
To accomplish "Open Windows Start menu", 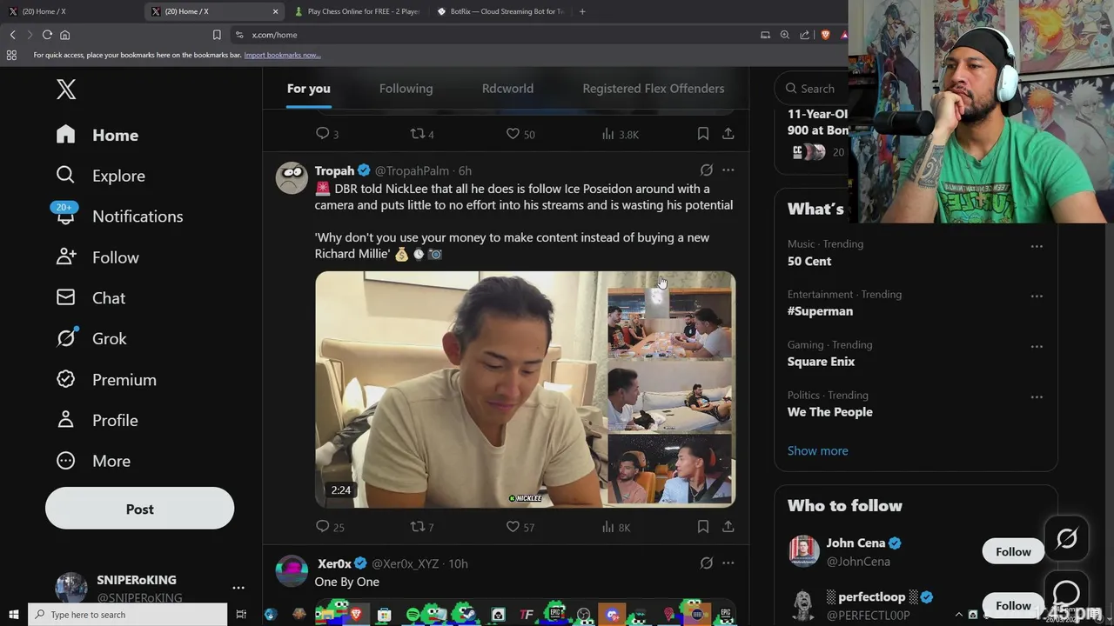I will click(13, 615).
